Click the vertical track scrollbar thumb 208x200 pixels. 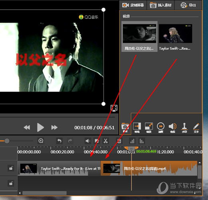tap(200, 172)
